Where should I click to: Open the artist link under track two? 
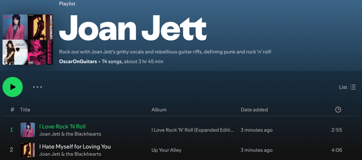click(70, 154)
